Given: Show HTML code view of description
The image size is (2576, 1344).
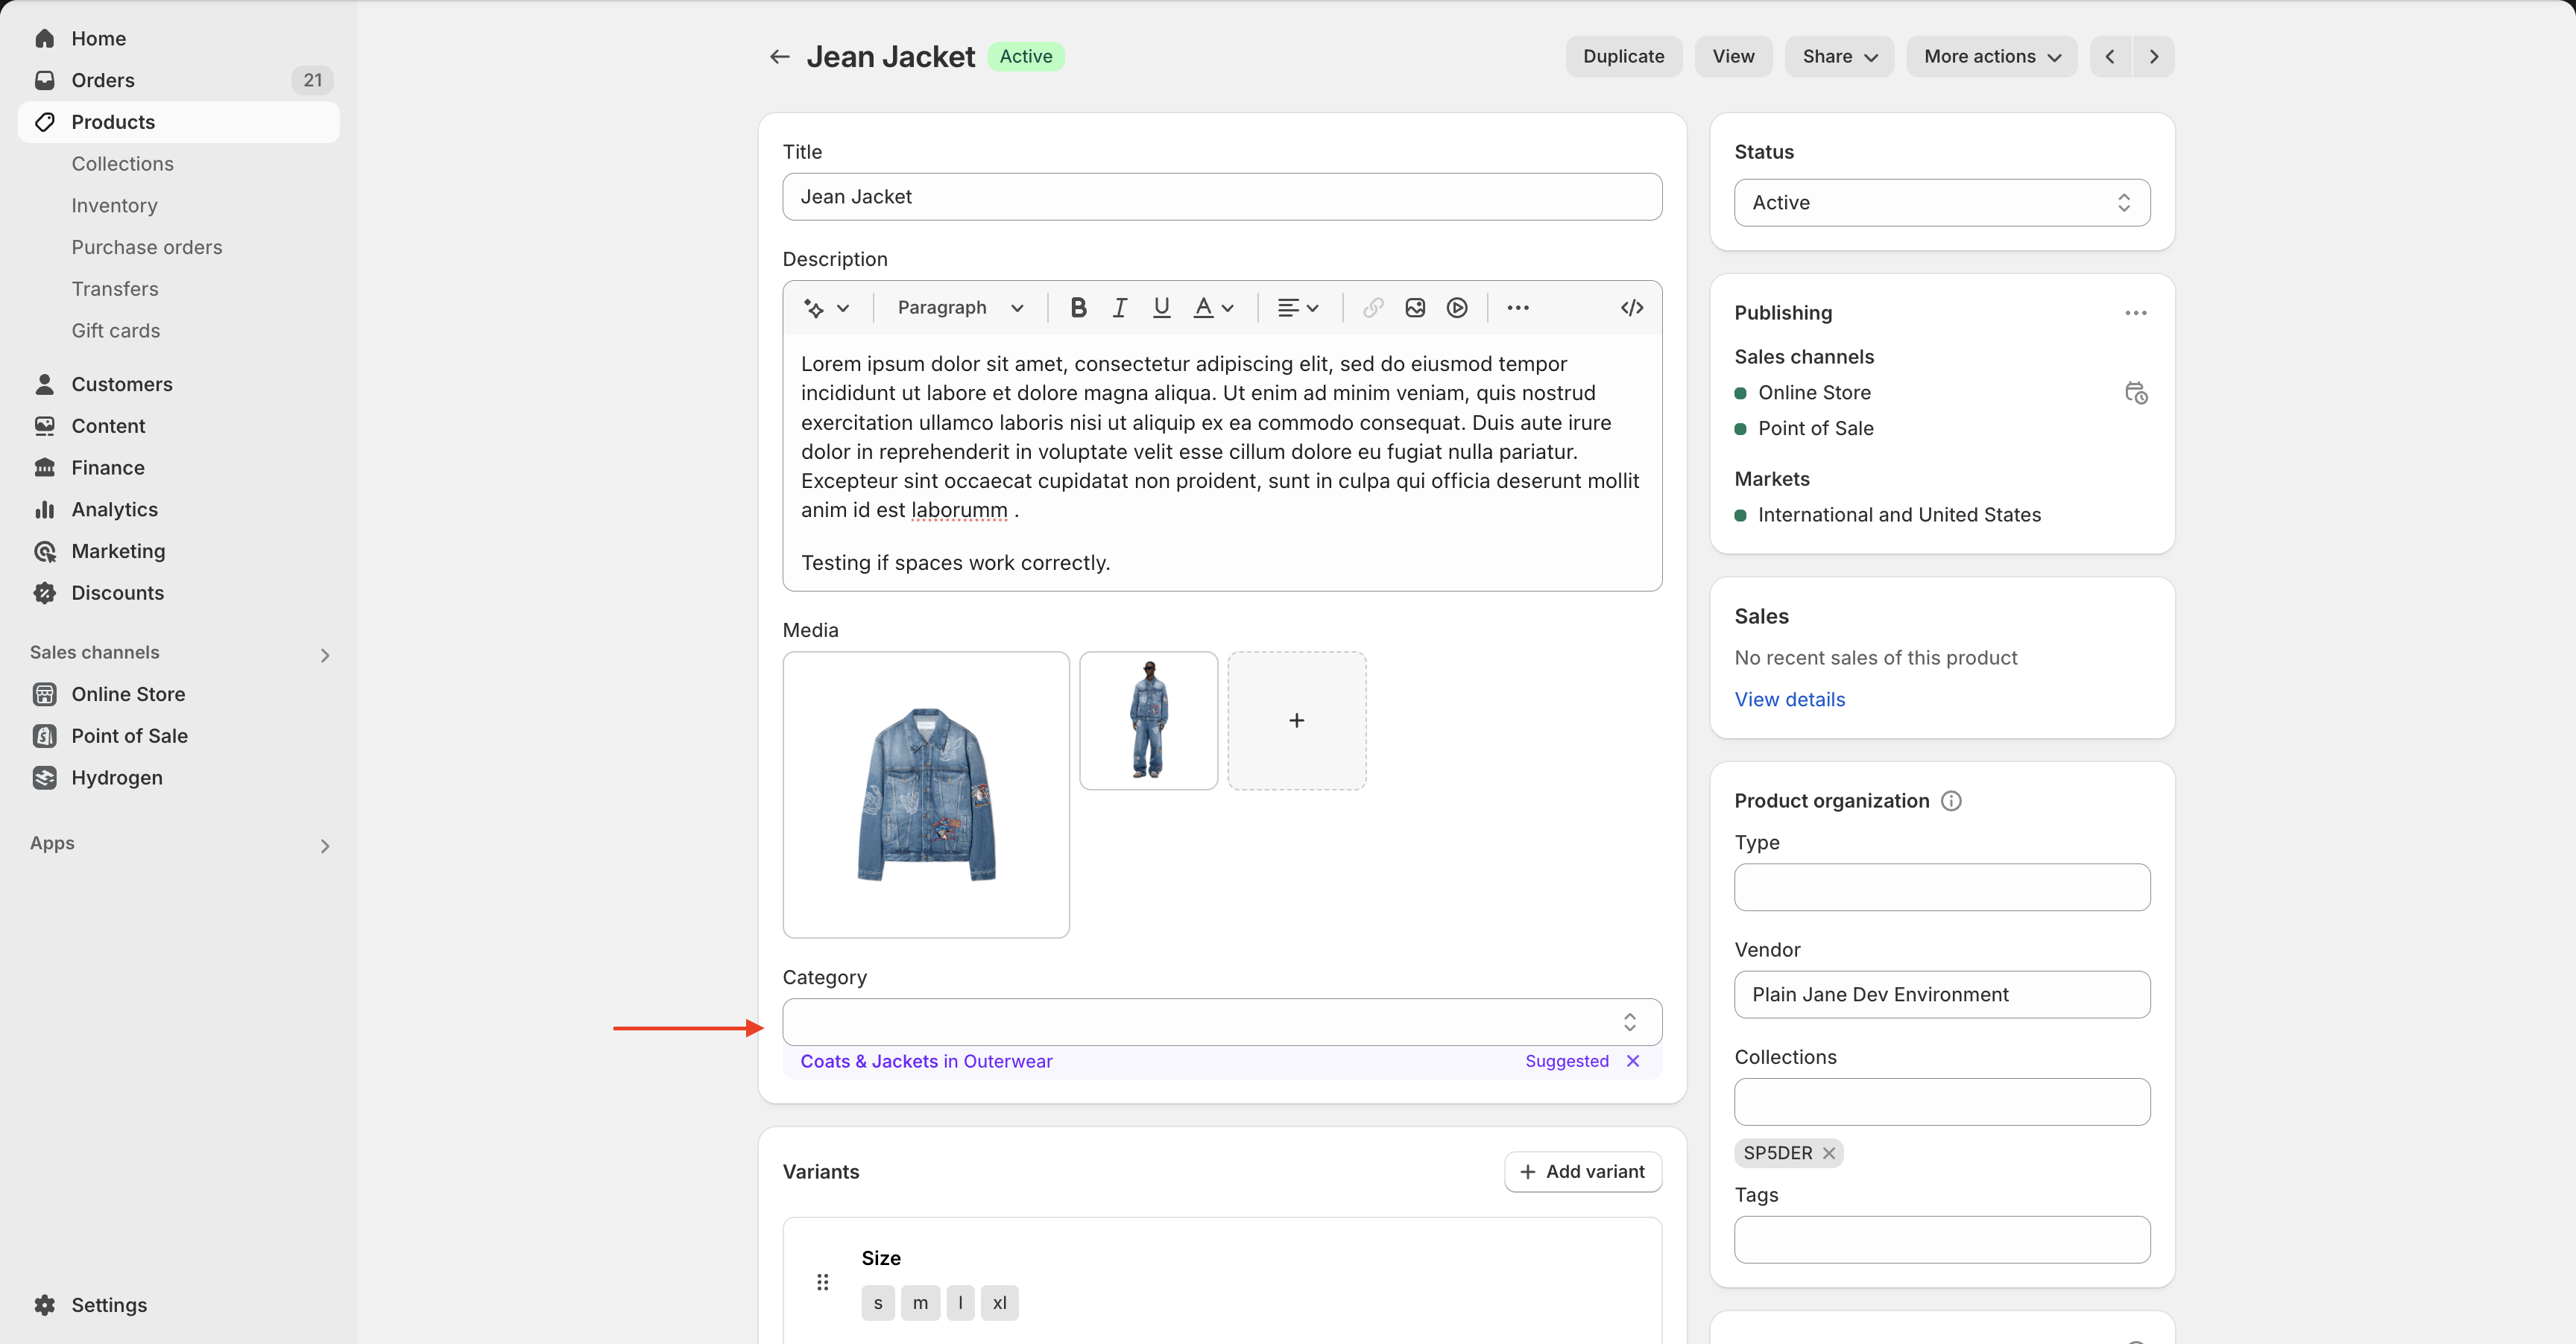Looking at the screenshot, I should click(1631, 308).
